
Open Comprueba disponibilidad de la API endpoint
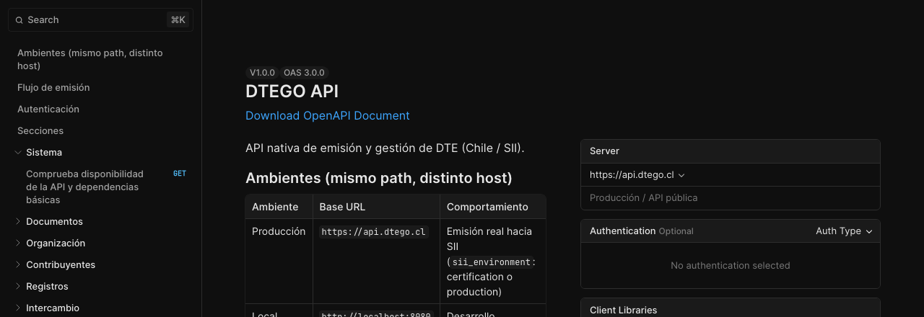point(84,187)
